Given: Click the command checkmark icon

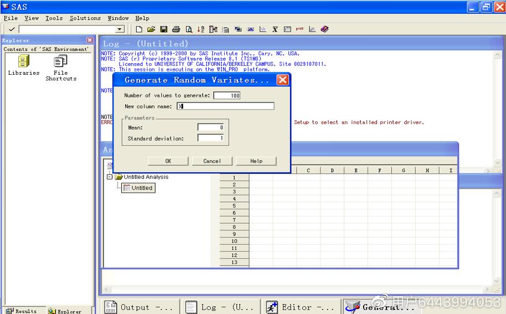Looking at the screenshot, I should (12, 29).
